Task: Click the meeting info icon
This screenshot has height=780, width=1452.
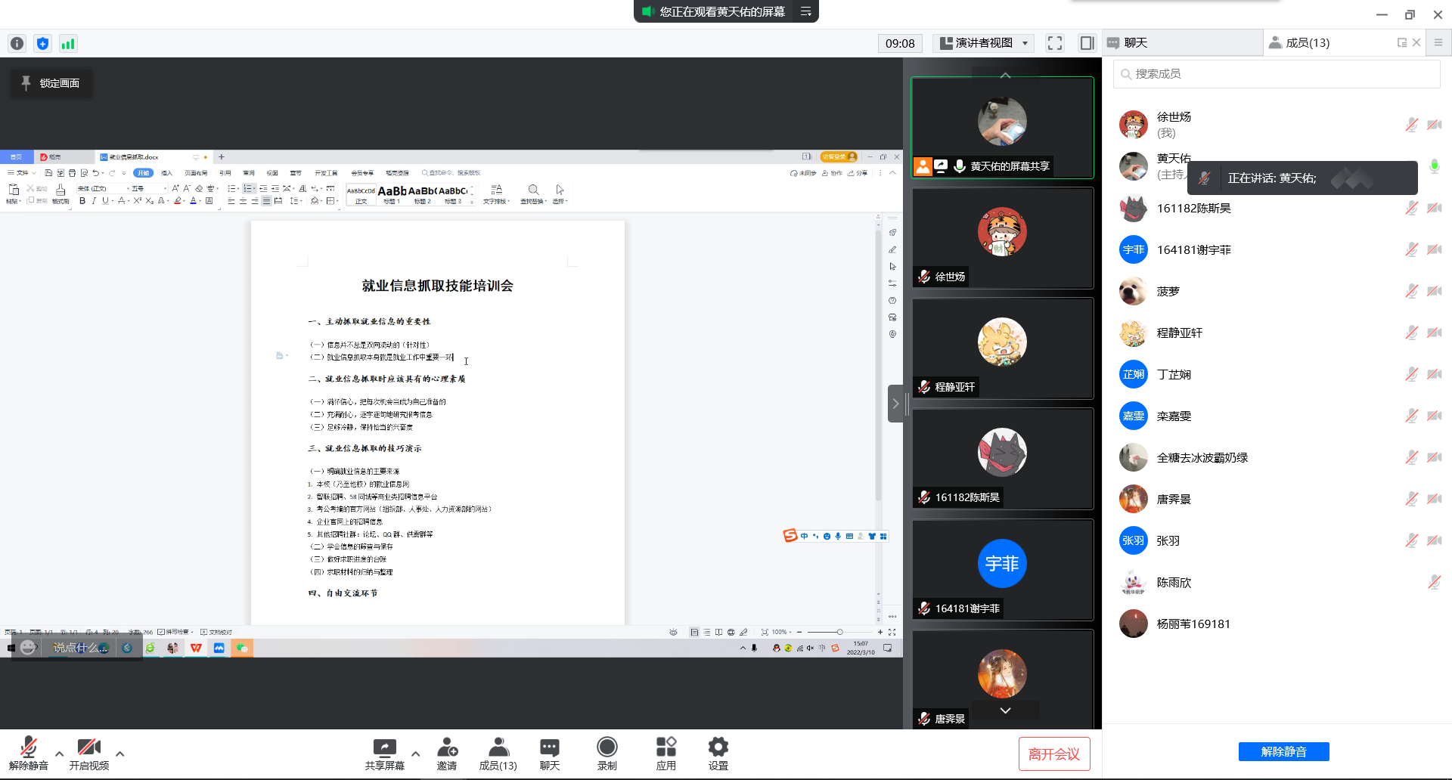Action: click(x=17, y=44)
